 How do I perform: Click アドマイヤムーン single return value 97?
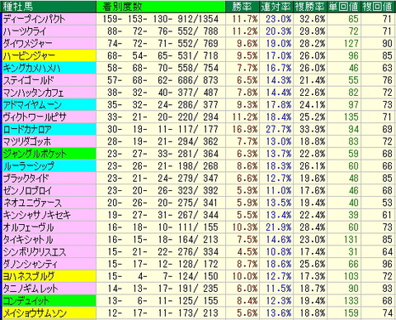click(354, 105)
